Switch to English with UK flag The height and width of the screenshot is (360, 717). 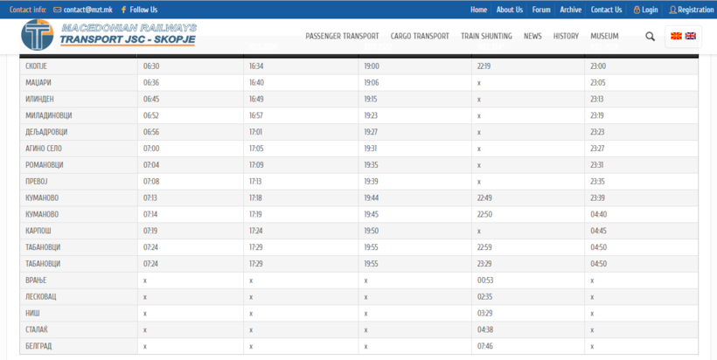point(690,37)
